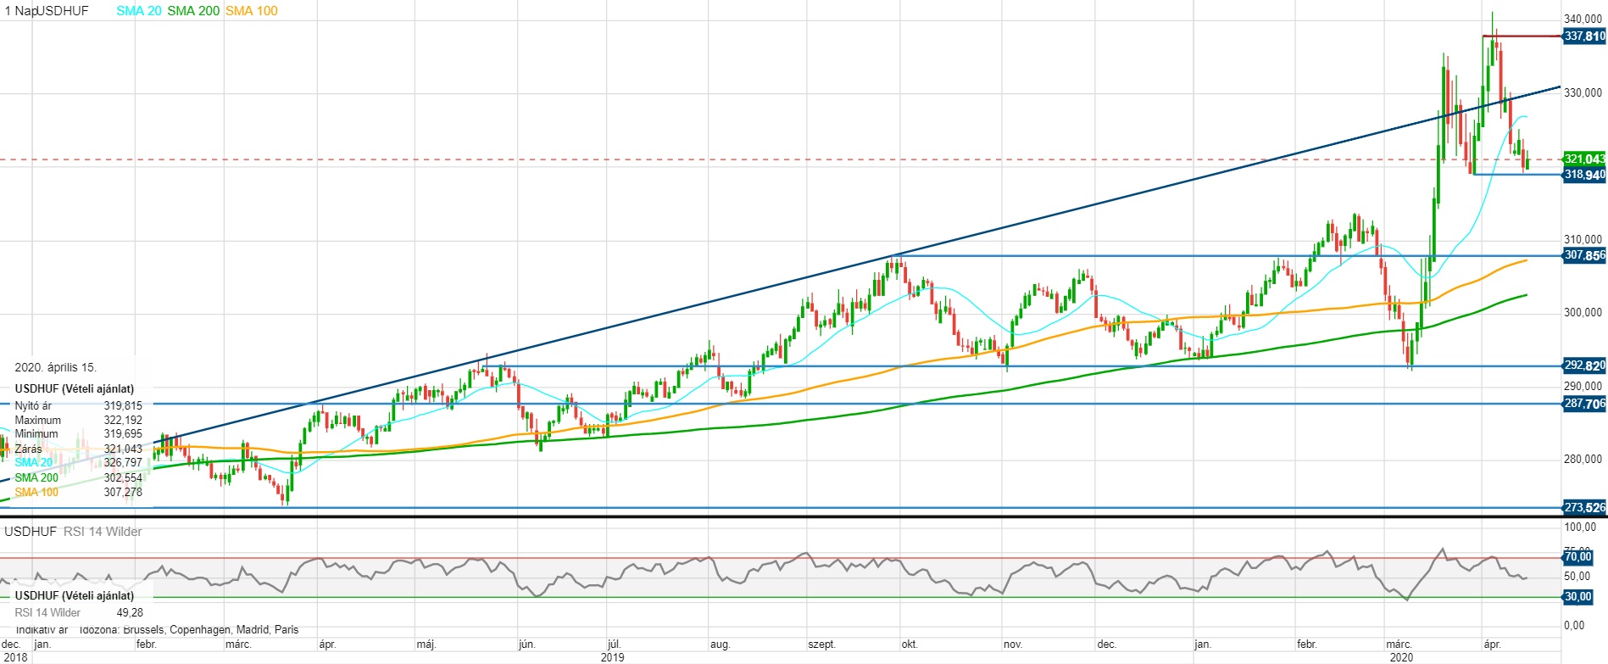The image size is (1608, 664).
Task: Click the date '2020. április 15.' in data box
Action: (56, 367)
